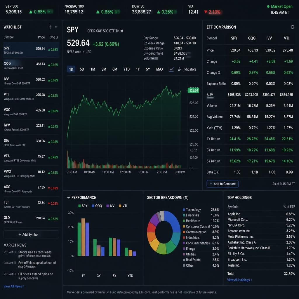Click the VIX red down arrow indicator
Viewport: 299px width, 299px height.
206,12
